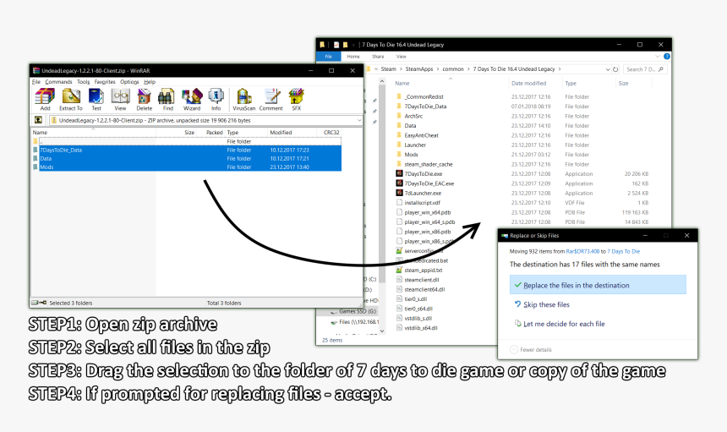727x432 pixels.
Task: Click the Extract To toolbar icon
Action: pyautogui.click(x=70, y=99)
